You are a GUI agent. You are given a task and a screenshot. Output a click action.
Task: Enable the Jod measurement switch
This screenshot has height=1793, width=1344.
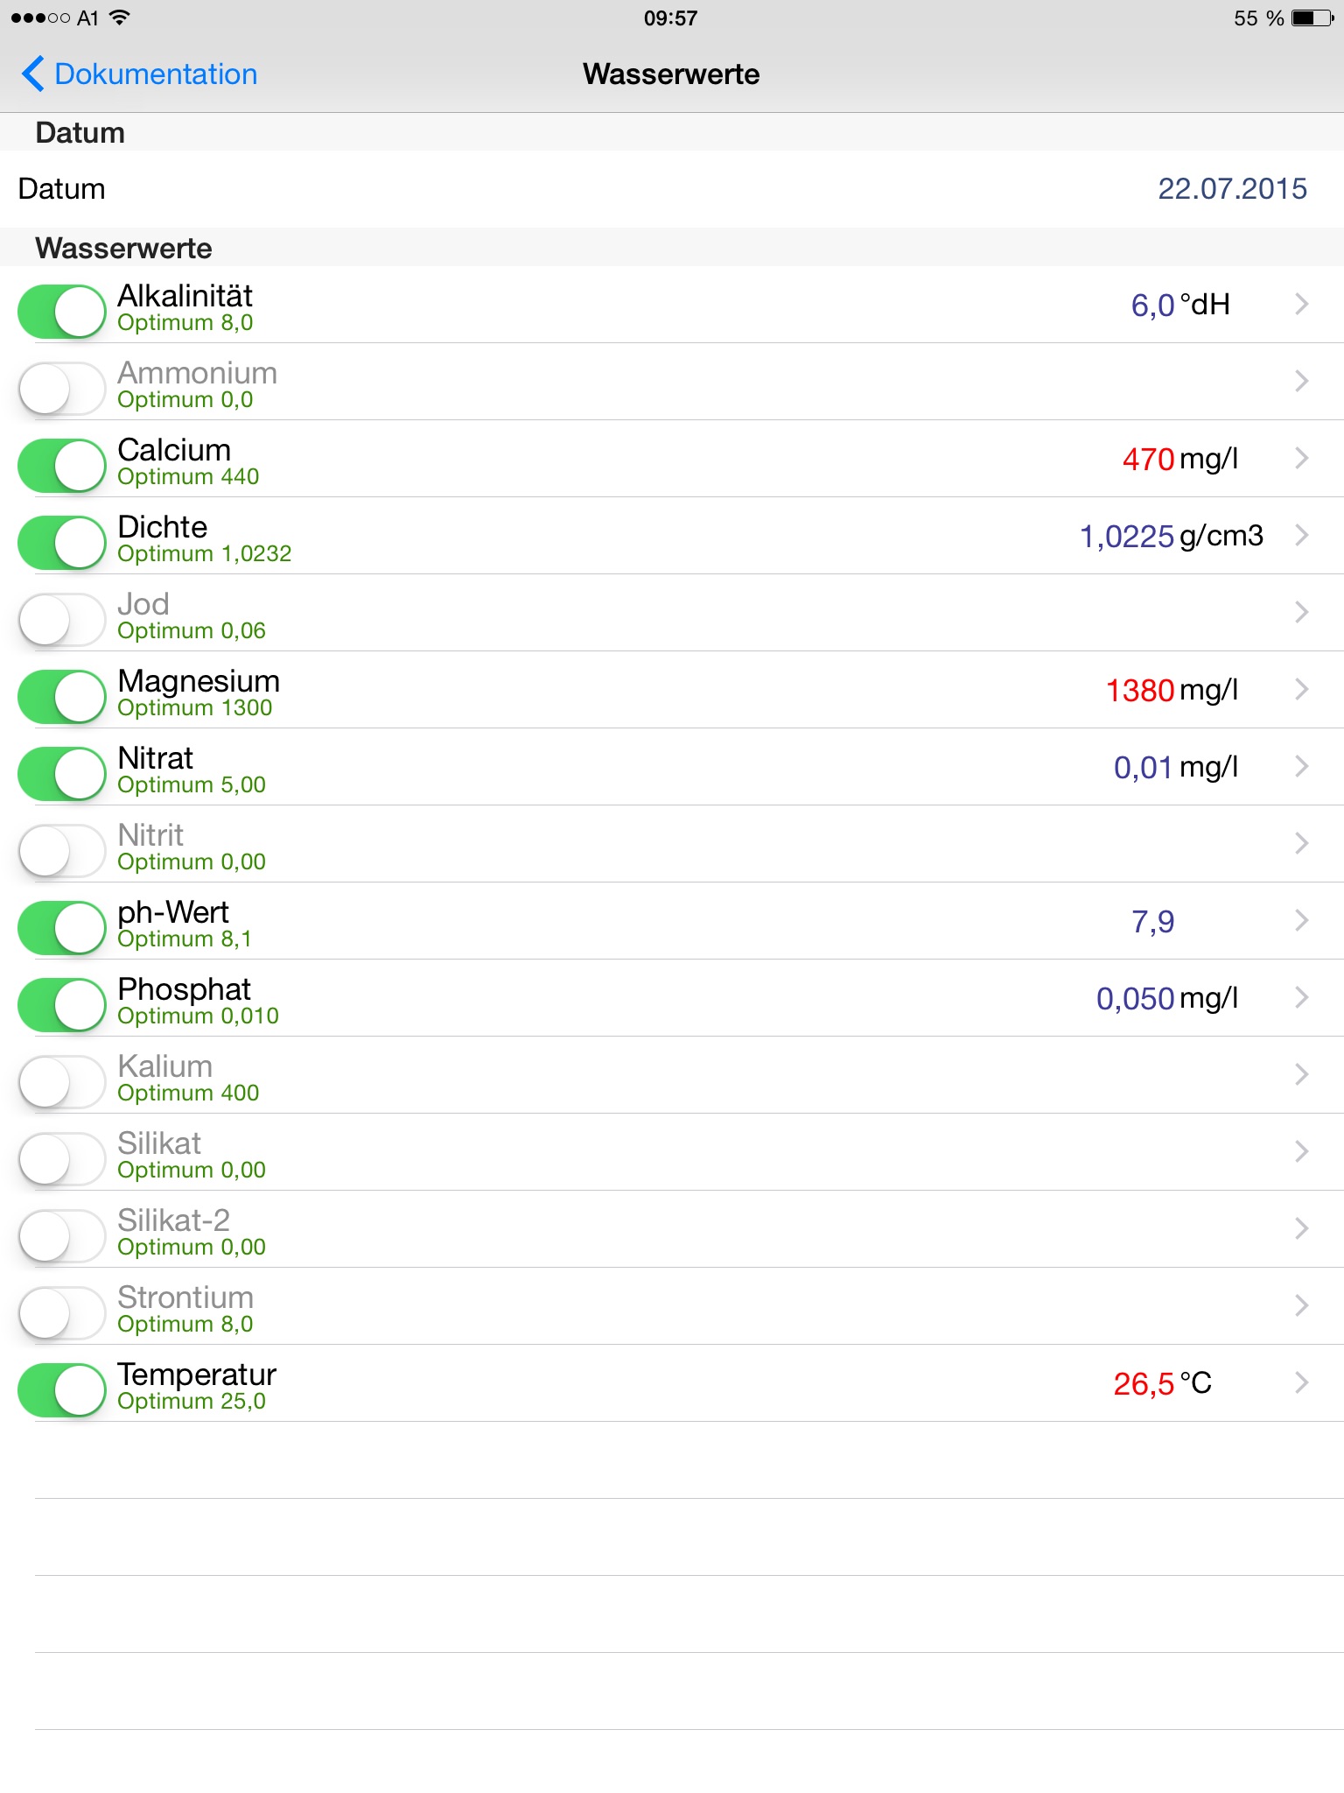tap(62, 619)
